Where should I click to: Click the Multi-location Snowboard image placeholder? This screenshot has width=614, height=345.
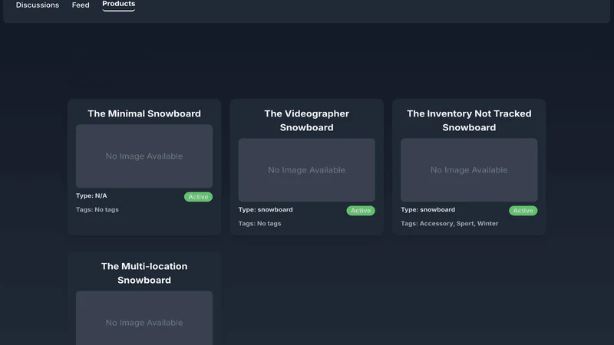click(x=144, y=318)
